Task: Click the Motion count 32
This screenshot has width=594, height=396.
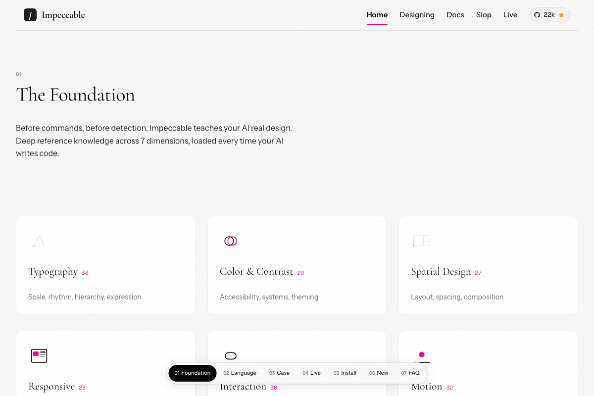Action: (449, 388)
